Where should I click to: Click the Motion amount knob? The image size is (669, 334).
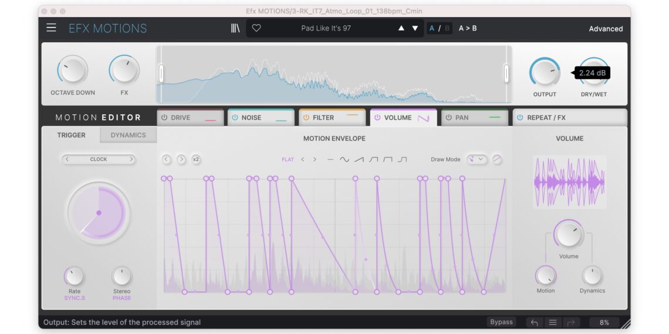click(x=546, y=275)
